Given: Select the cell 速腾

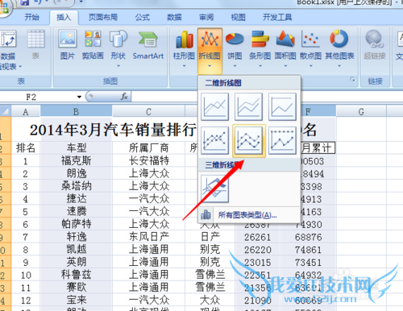Looking at the screenshot, I should [77, 211].
